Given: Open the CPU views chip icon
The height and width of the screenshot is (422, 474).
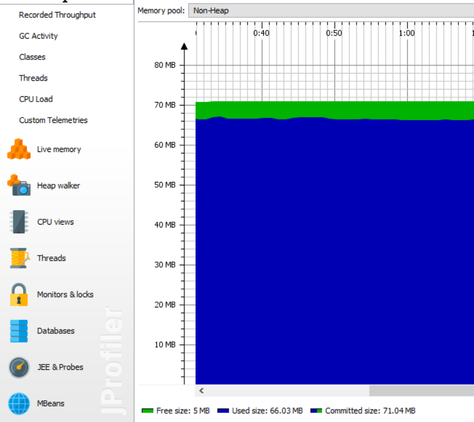Looking at the screenshot, I should pyautogui.click(x=19, y=222).
